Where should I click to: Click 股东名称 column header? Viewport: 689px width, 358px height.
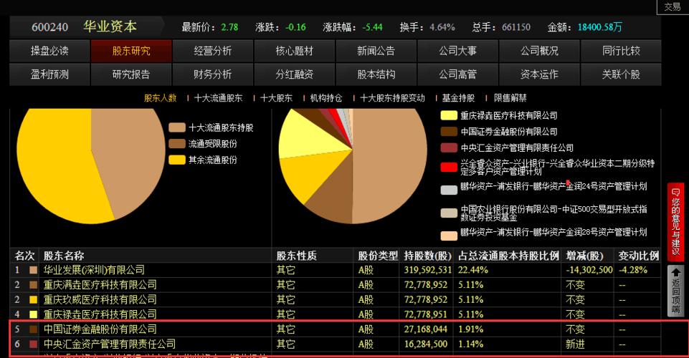(64, 256)
